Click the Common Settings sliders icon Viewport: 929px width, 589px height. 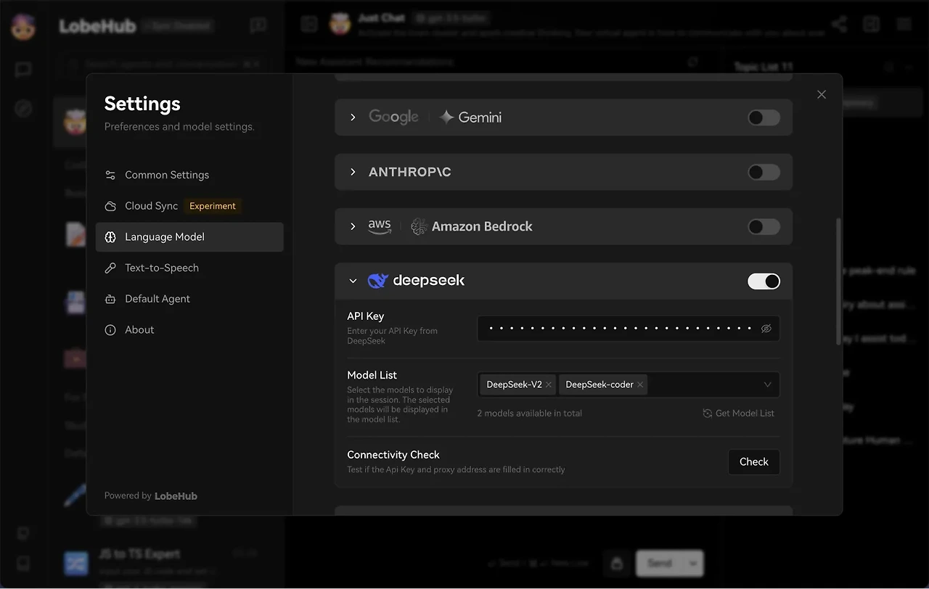click(110, 175)
